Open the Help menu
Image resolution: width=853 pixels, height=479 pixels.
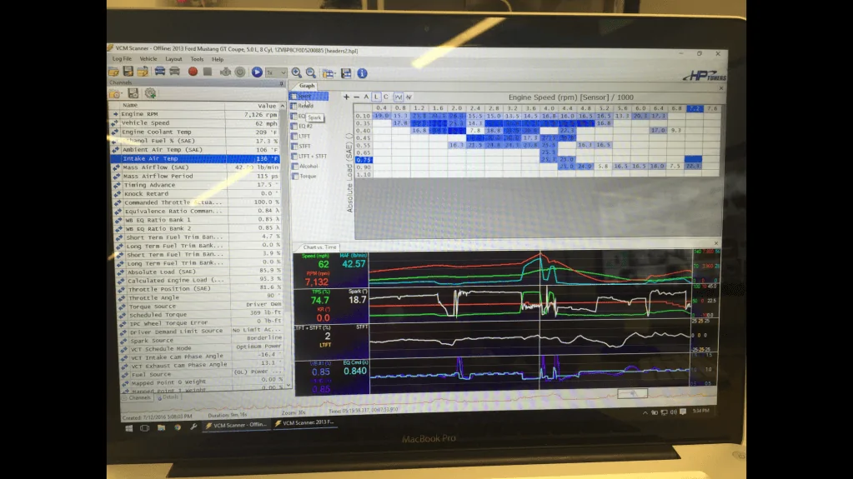(x=218, y=59)
